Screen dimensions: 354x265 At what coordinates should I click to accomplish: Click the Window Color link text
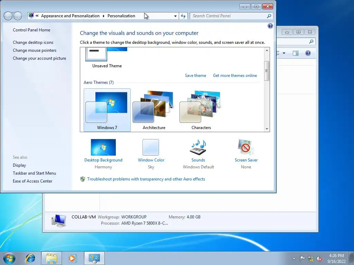coord(151,160)
